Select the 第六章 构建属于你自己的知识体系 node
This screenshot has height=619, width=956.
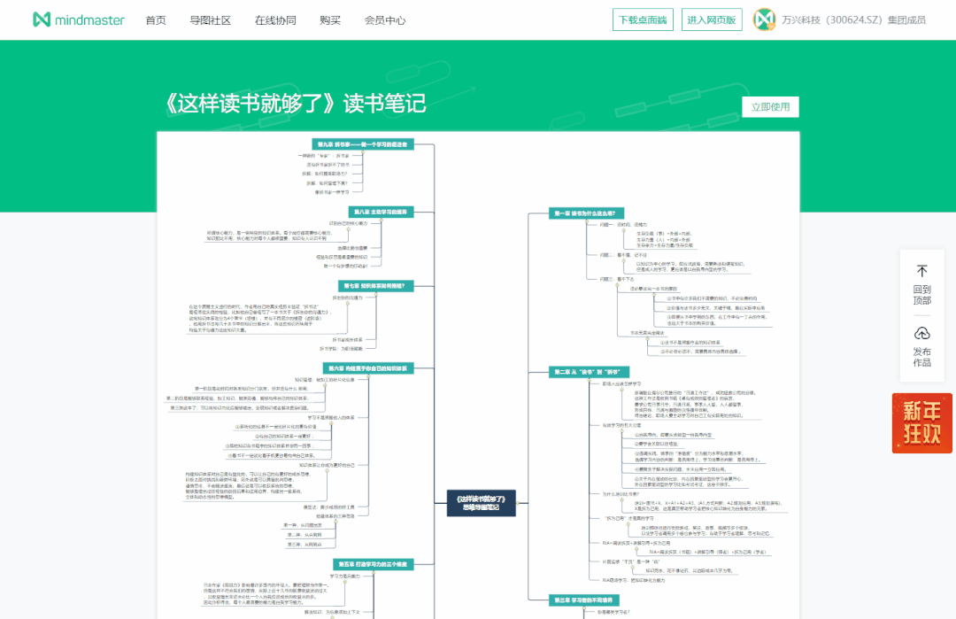368,368
